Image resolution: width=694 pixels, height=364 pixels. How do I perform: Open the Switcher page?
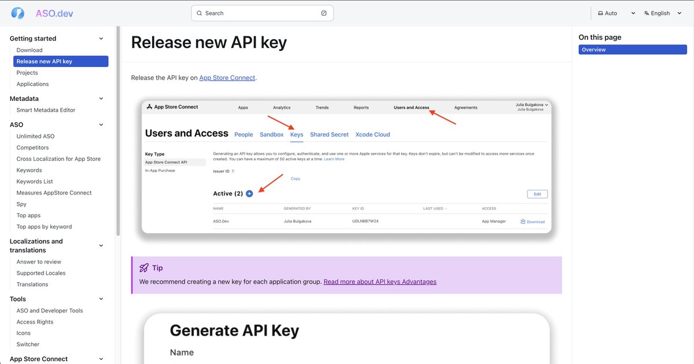point(28,344)
